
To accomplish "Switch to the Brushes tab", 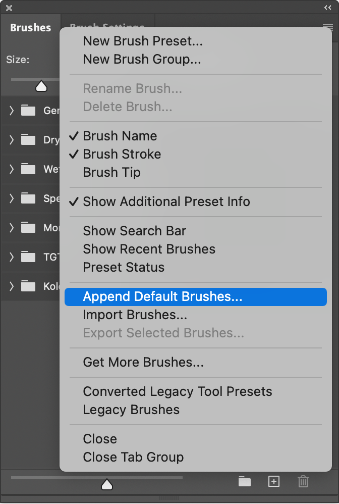I will click(x=30, y=28).
